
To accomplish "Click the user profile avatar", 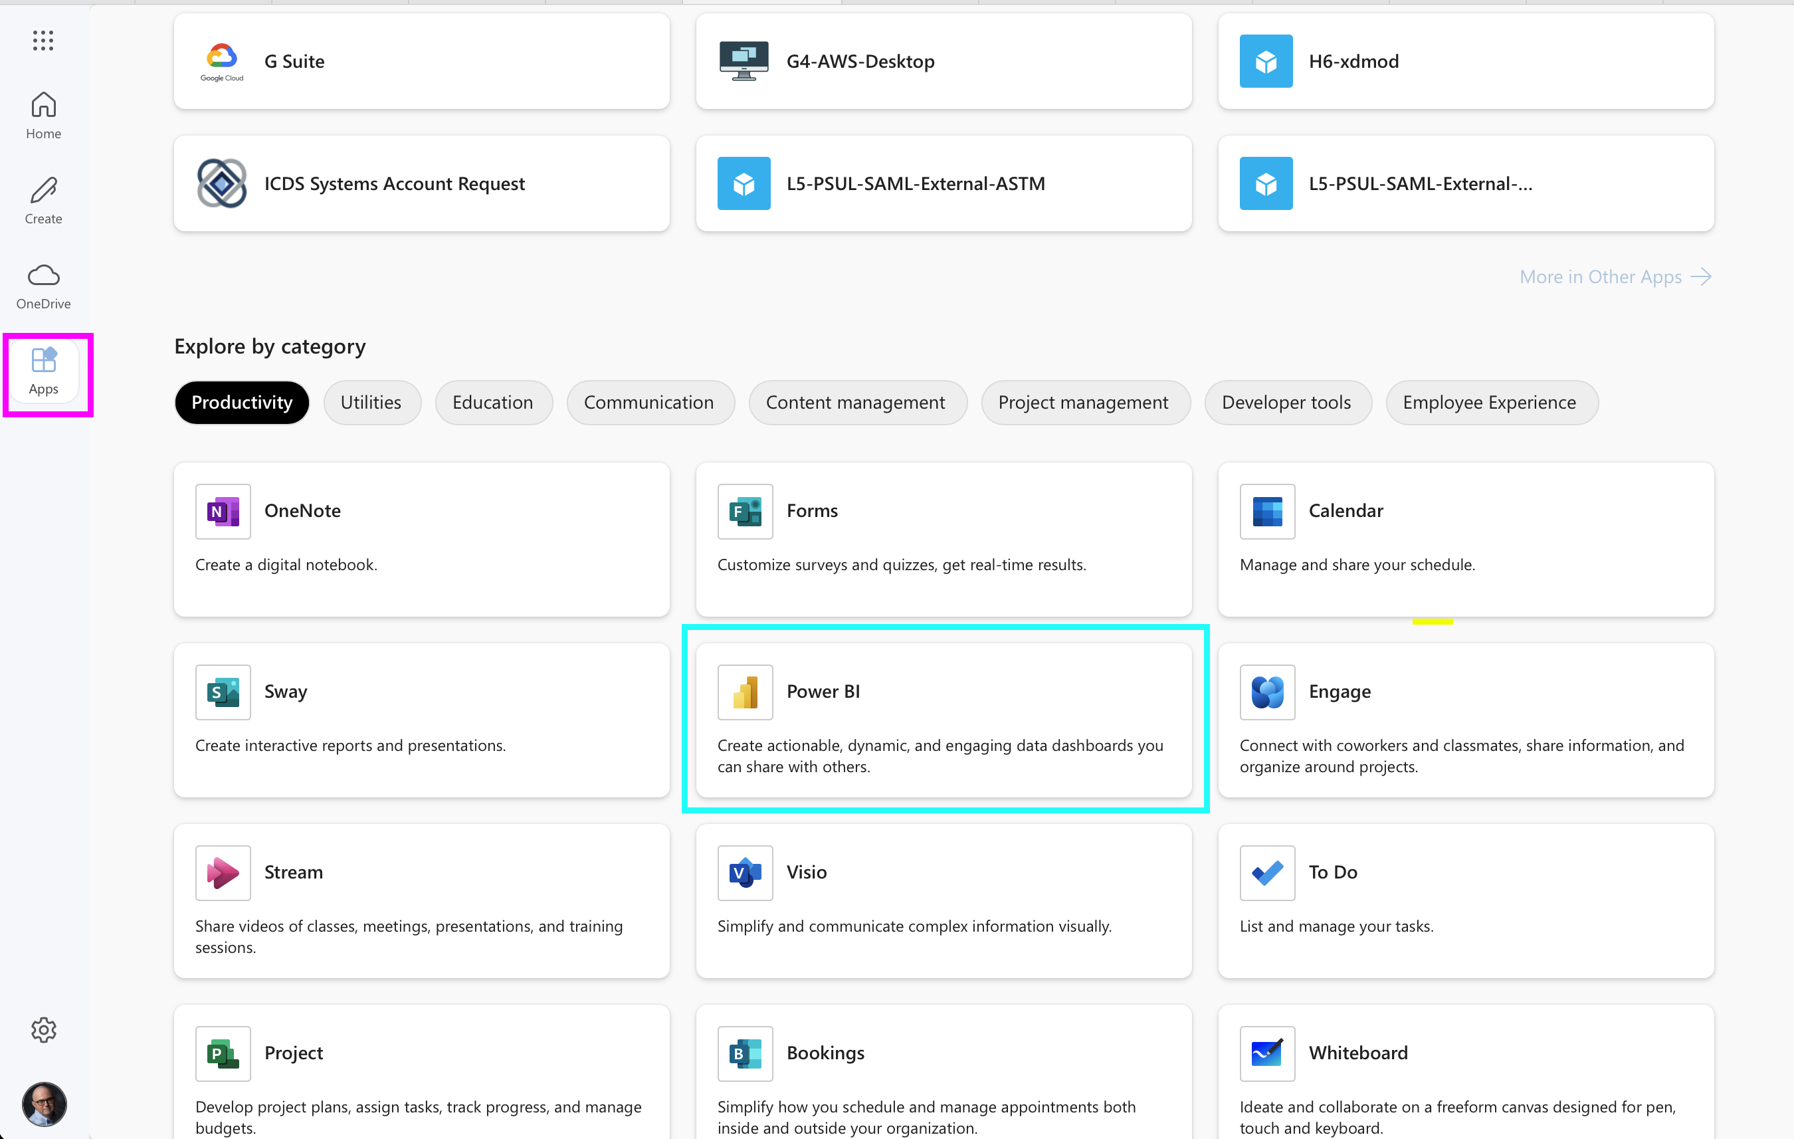I will [43, 1103].
